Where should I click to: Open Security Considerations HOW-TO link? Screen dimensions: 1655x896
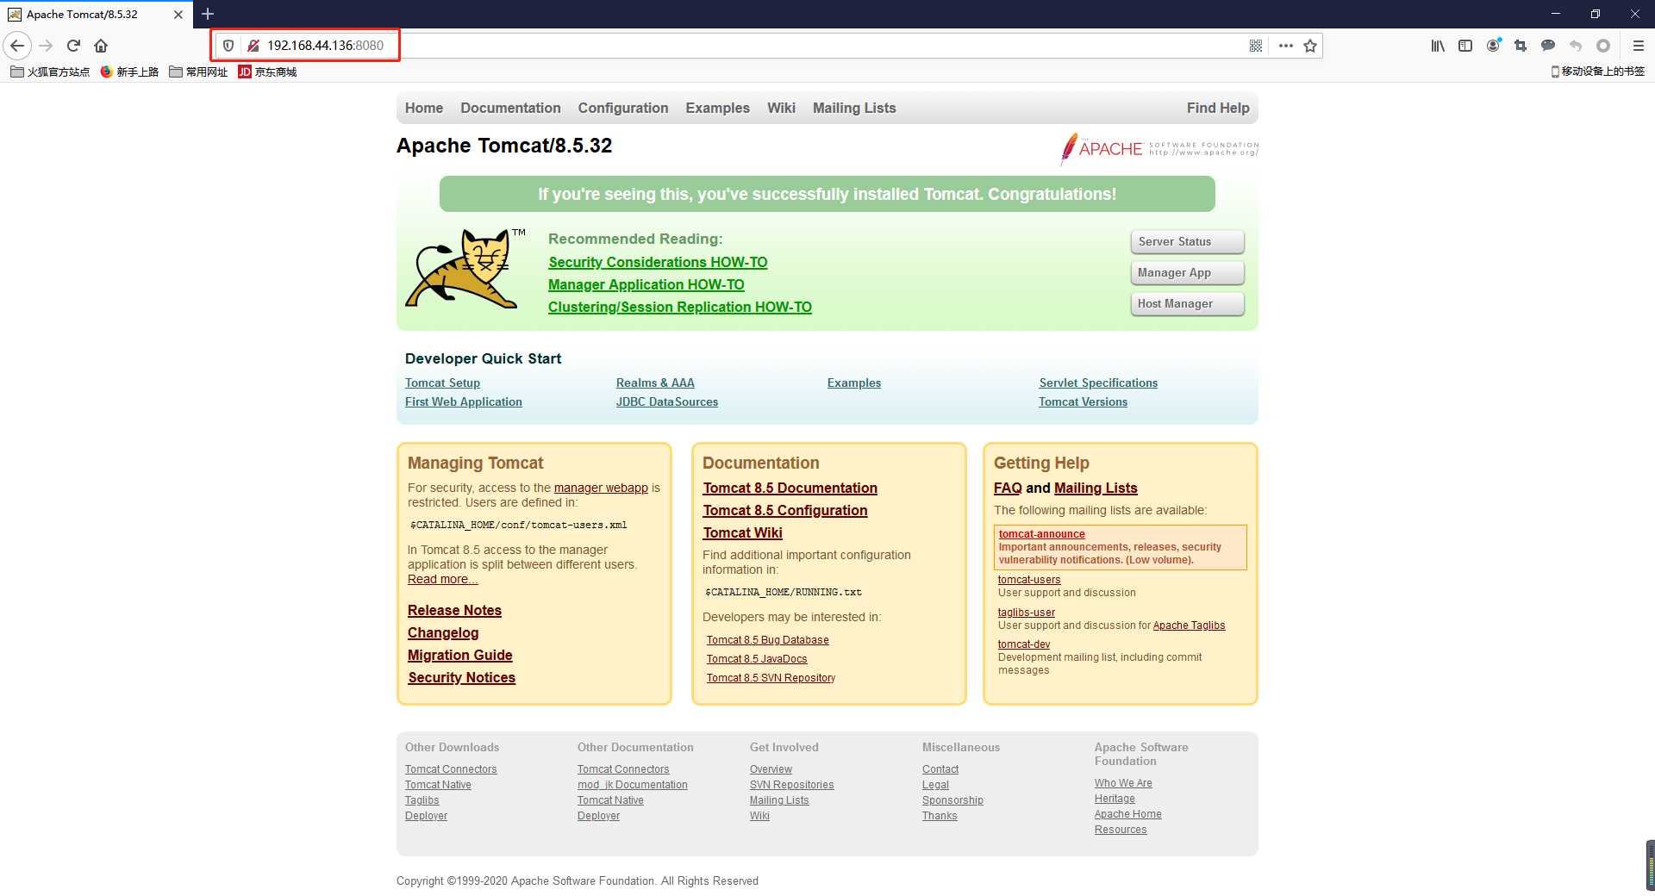tap(658, 262)
